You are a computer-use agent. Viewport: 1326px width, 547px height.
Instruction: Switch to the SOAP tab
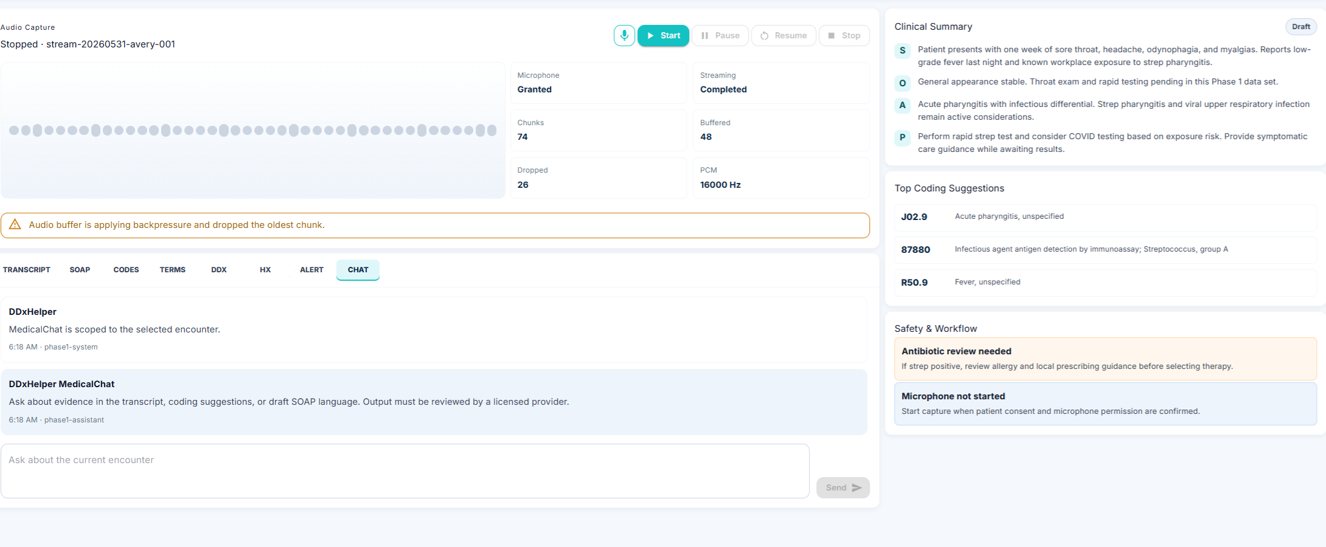[80, 270]
